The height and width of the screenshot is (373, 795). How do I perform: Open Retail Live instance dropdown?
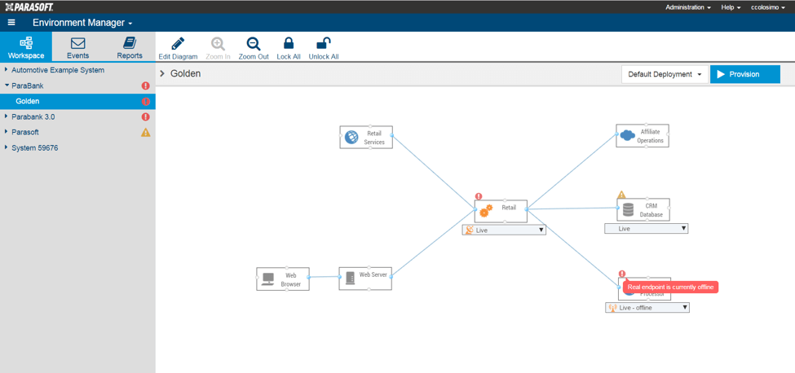(504, 230)
